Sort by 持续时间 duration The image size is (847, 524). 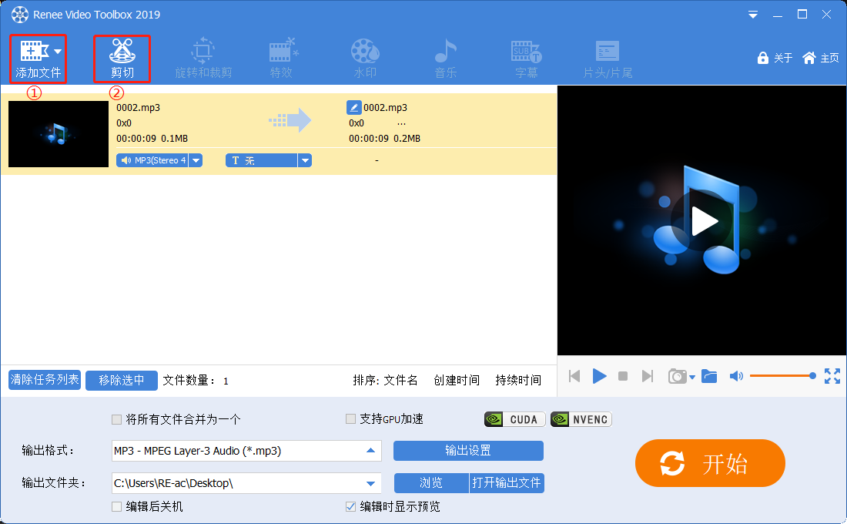pyautogui.click(x=518, y=380)
